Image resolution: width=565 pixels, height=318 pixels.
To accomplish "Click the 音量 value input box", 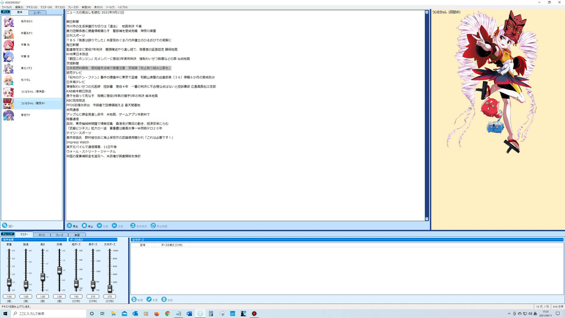I will pos(9,296).
